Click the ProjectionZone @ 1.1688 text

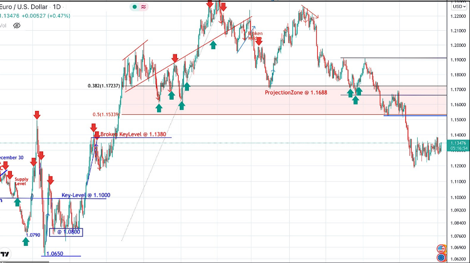296,93
